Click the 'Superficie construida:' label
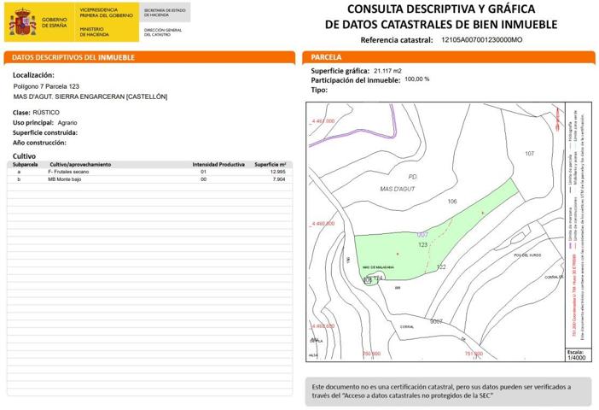This screenshot has width=599, height=410. point(44,132)
